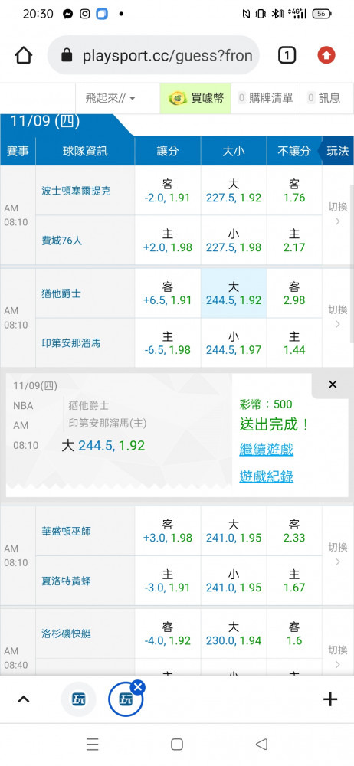Tap Android back navigation icon
This screenshot has height=766, width=354.
tap(261, 744)
